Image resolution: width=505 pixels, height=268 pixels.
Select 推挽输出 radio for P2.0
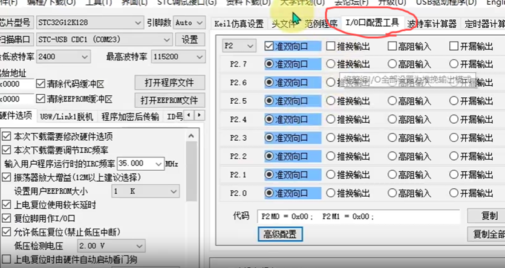pyautogui.click(x=331, y=193)
